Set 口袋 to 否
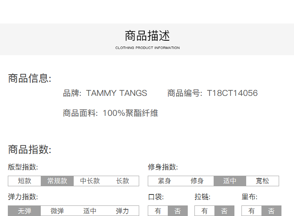This screenshot has height=216, width=294. [178, 211]
